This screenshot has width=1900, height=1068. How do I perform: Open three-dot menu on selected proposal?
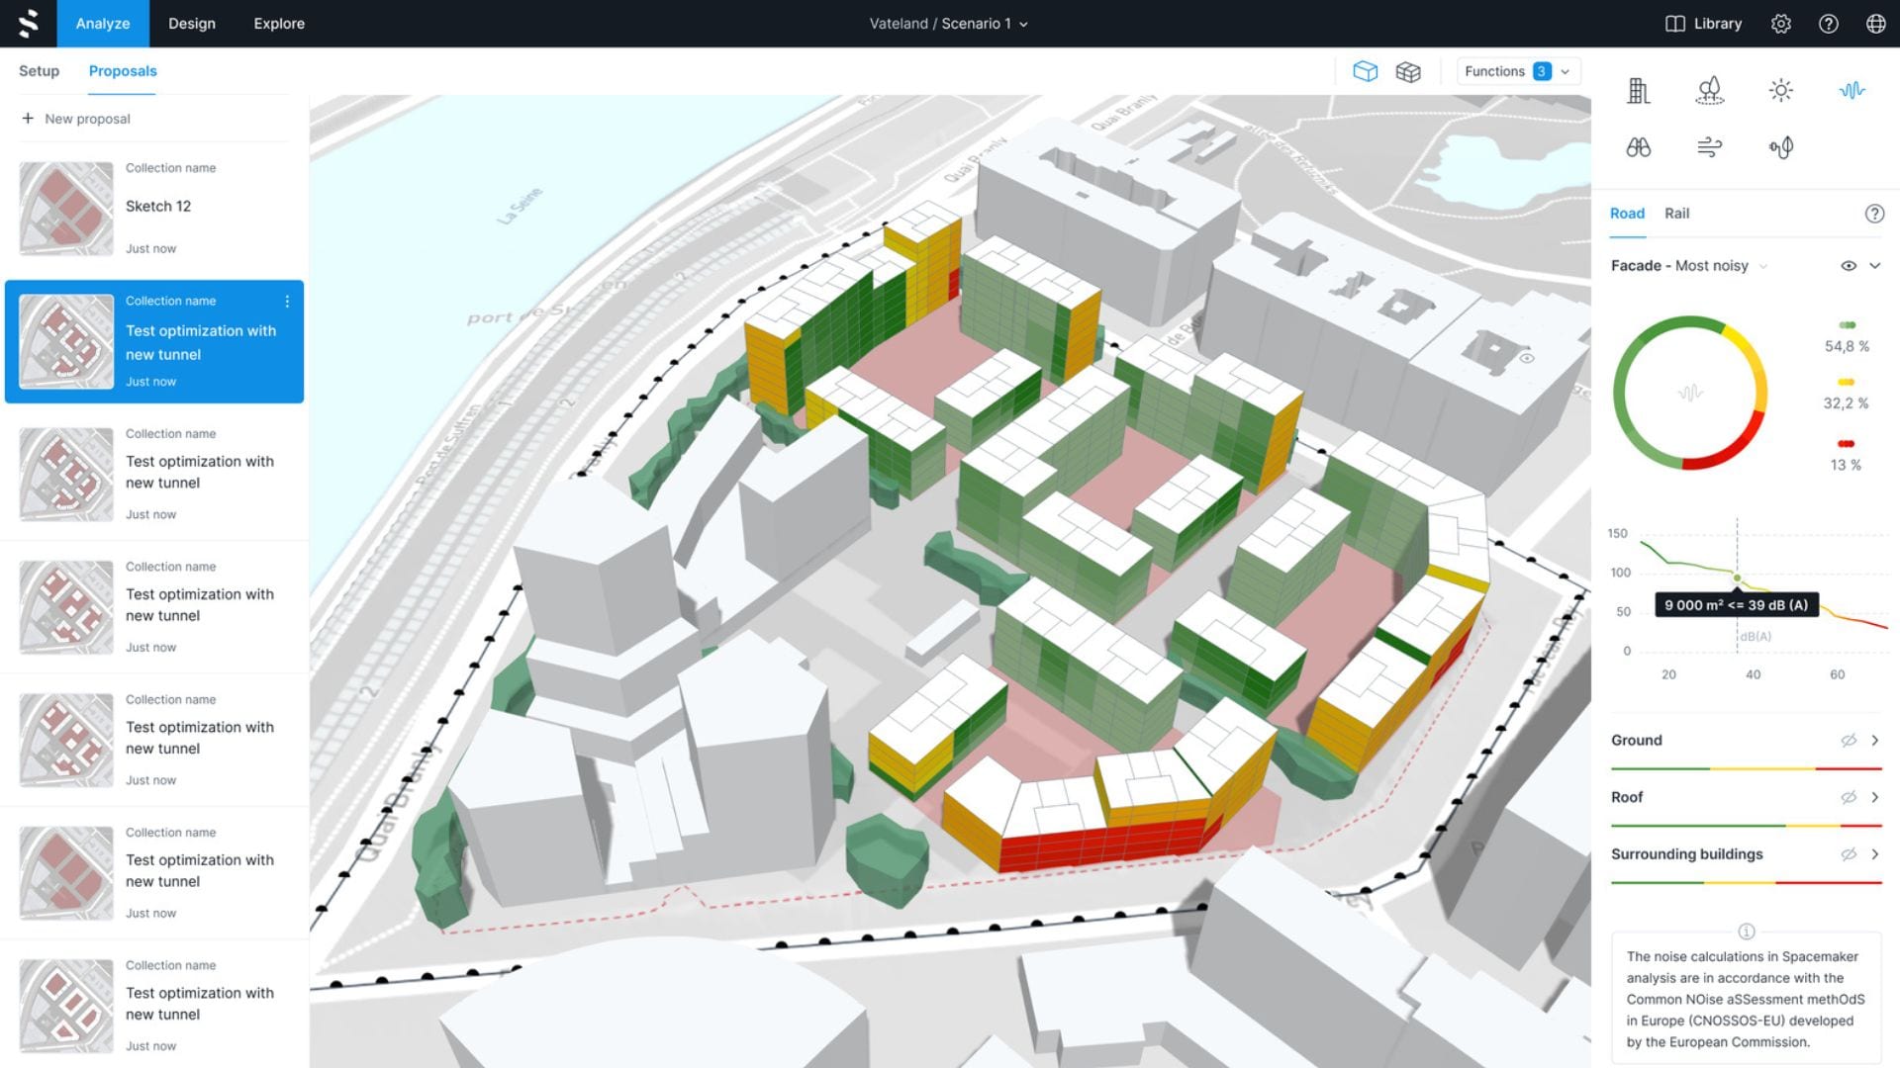click(x=287, y=301)
